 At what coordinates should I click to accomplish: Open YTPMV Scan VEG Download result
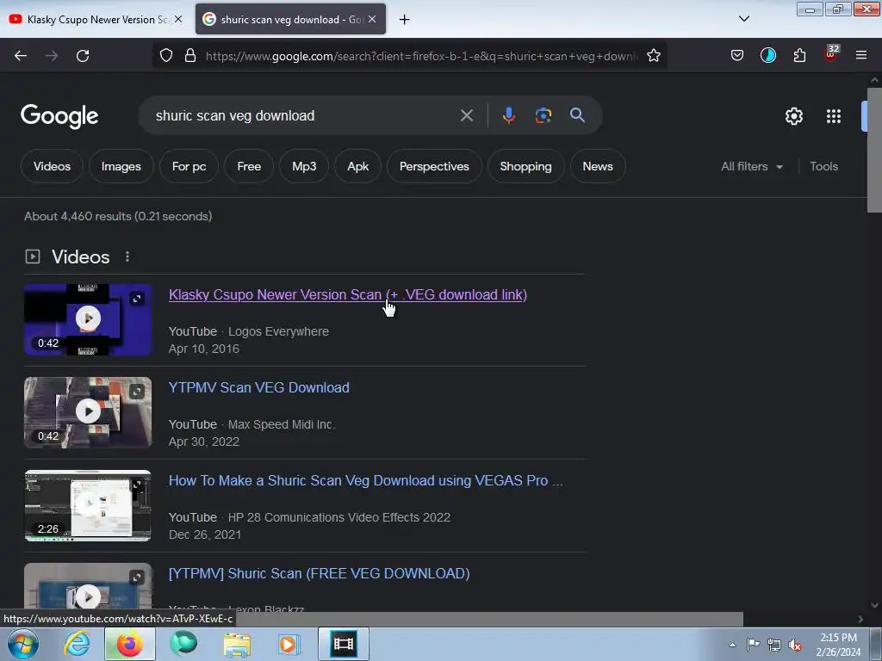pyautogui.click(x=258, y=387)
